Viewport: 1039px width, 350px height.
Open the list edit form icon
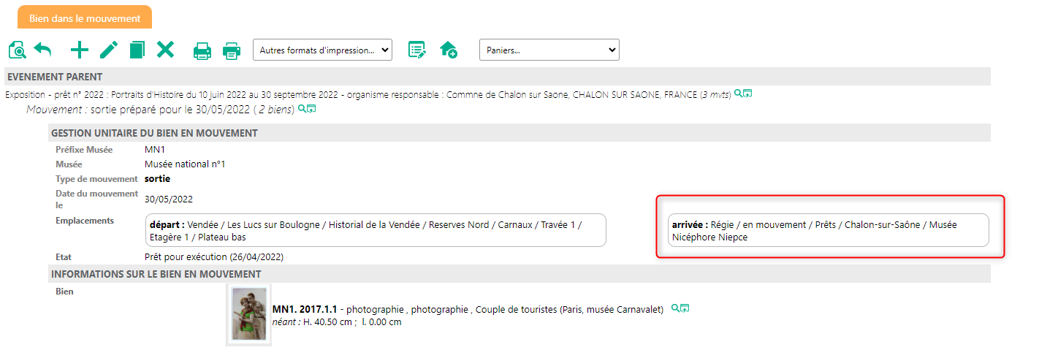click(x=417, y=50)
